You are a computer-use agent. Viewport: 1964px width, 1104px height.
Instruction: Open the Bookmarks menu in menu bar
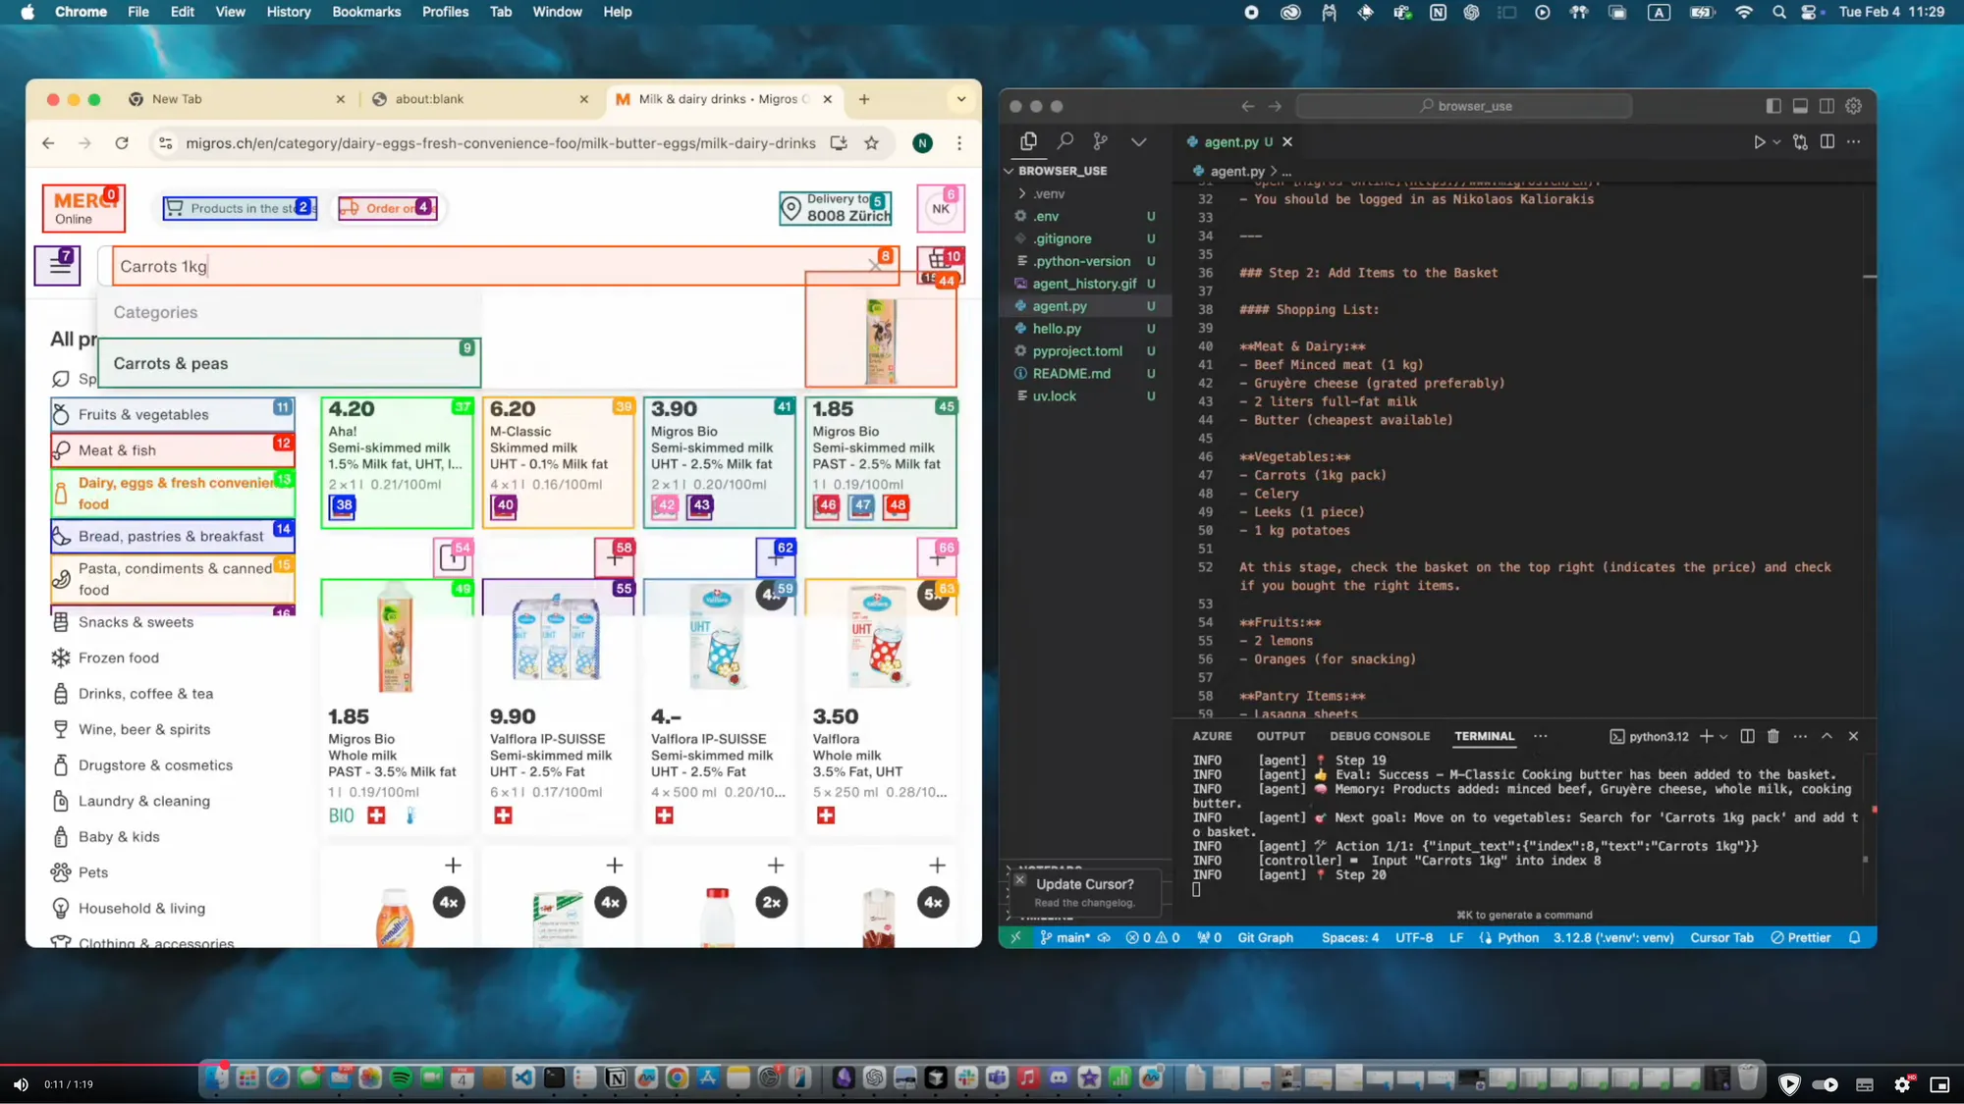(x=365, y=12)
